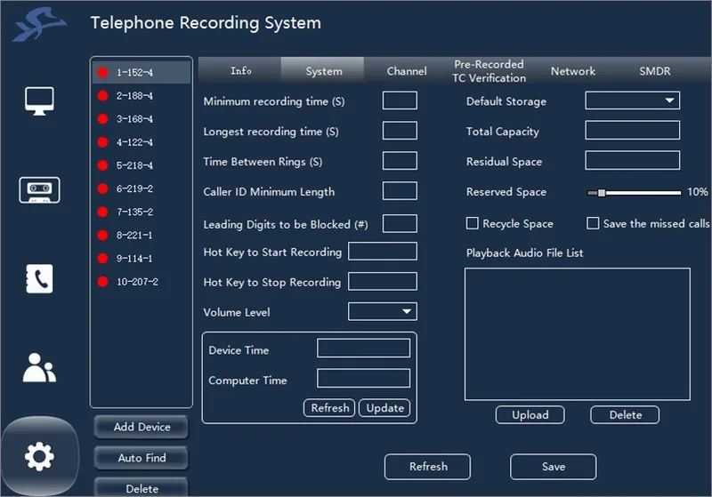Click Update in device time box

point(384,408)
